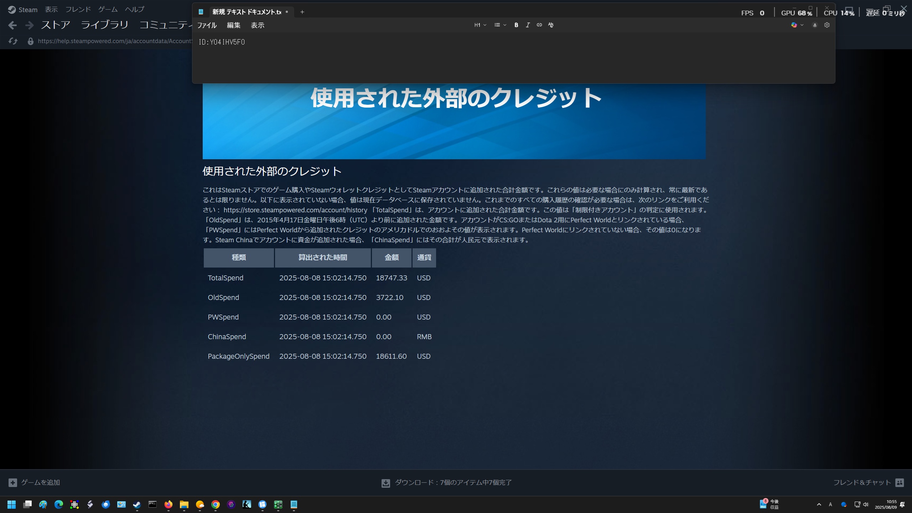Screen dimensions: 912x513
Task: Switch to Steam via taskbar icon
Action: click(x=137, y=504)
